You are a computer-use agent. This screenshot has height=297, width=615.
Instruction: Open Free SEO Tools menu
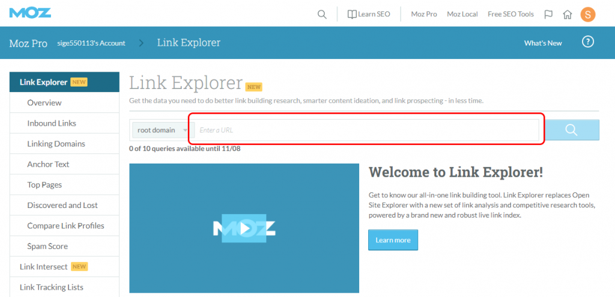pyautogui.click(x=510, y=14)
